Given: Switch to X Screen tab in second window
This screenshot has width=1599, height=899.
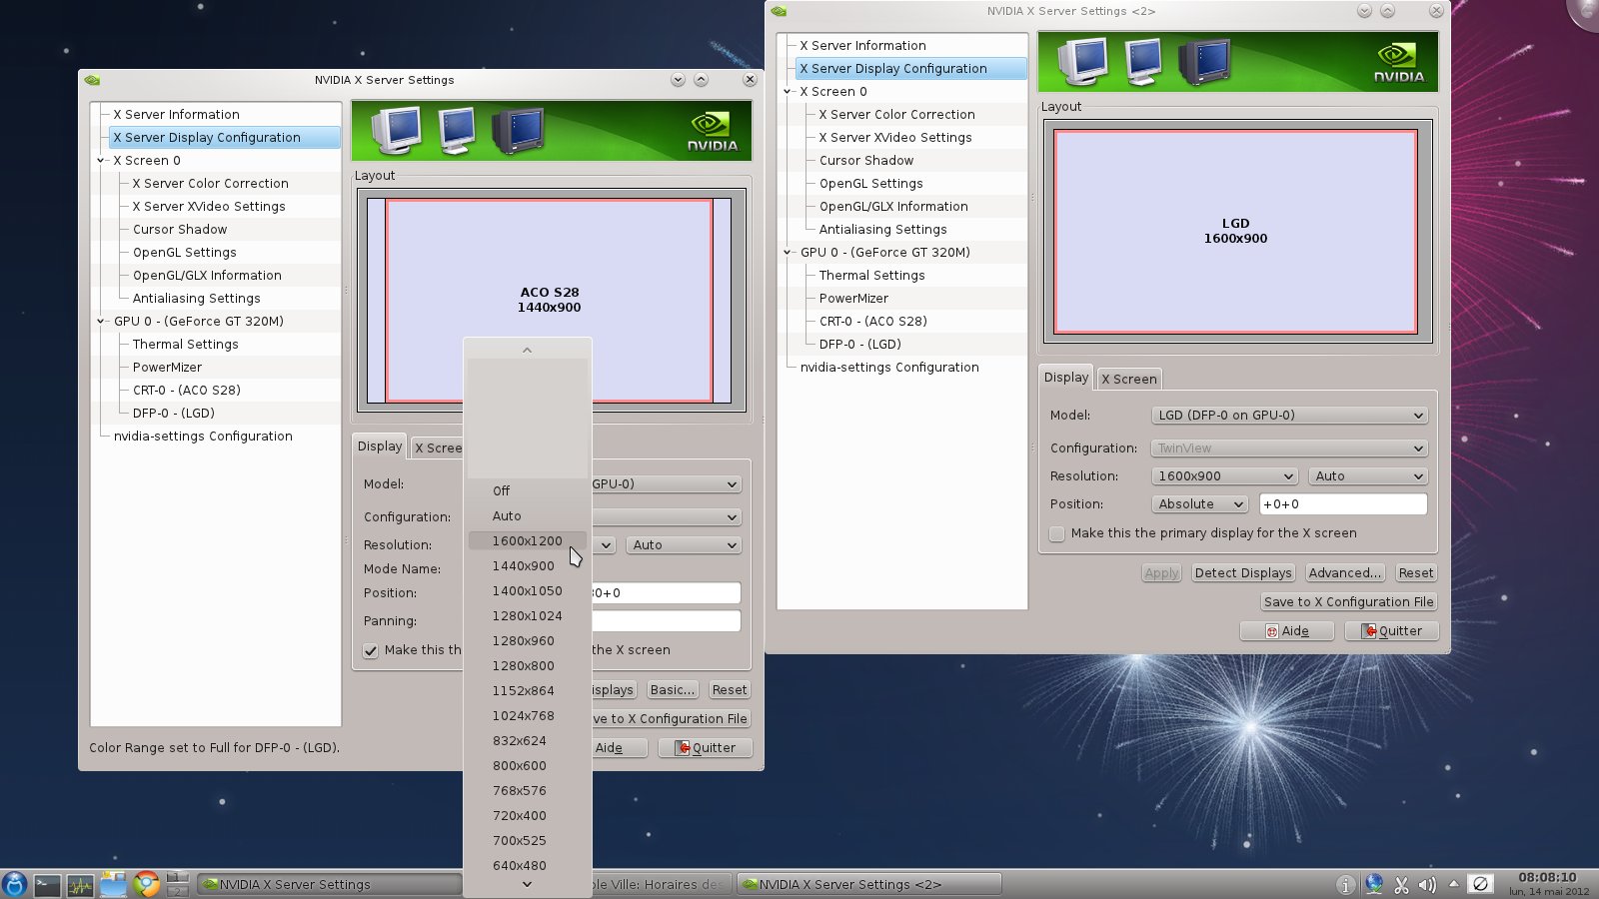Looking at the screenshot, I should pos(1129,380).
